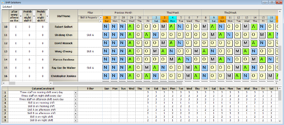The image size is (284, 125).
Task: Select the Christopher Jenkins staff name cell
Action: [x=63, y=76]
